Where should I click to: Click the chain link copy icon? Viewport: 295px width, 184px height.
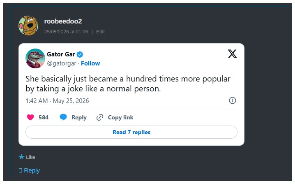(x=100, y=117)
